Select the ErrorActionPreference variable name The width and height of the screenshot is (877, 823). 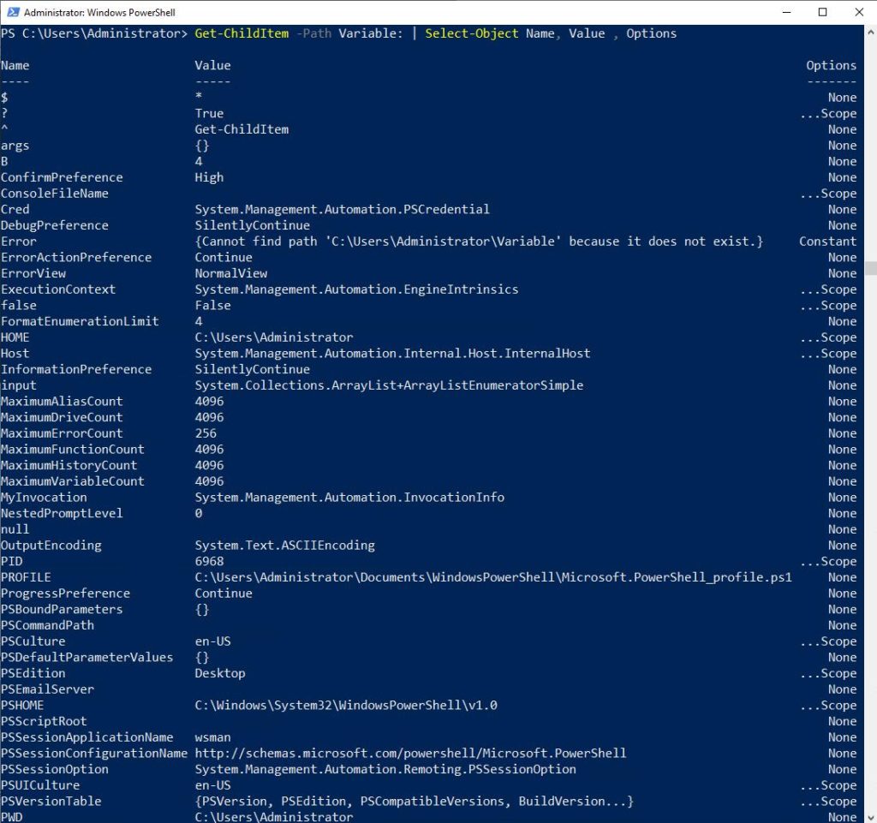76,257
